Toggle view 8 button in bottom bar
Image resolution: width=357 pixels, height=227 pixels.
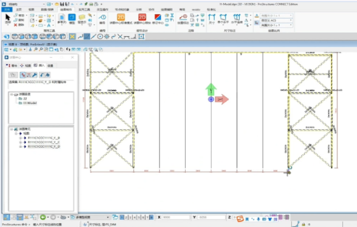tap(152, 217)
